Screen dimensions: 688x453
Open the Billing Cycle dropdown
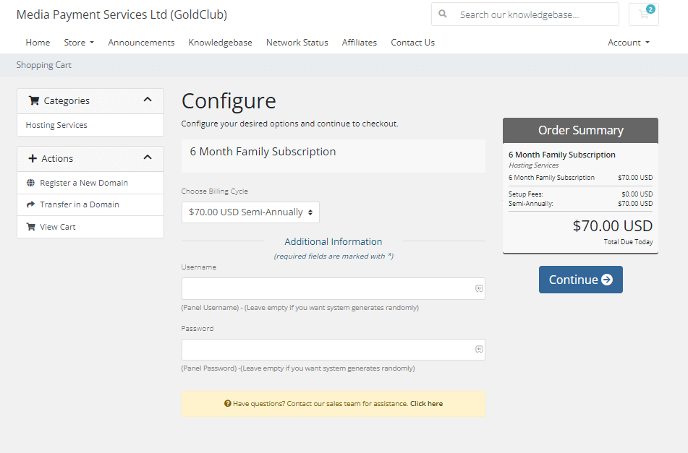[250, 212]
